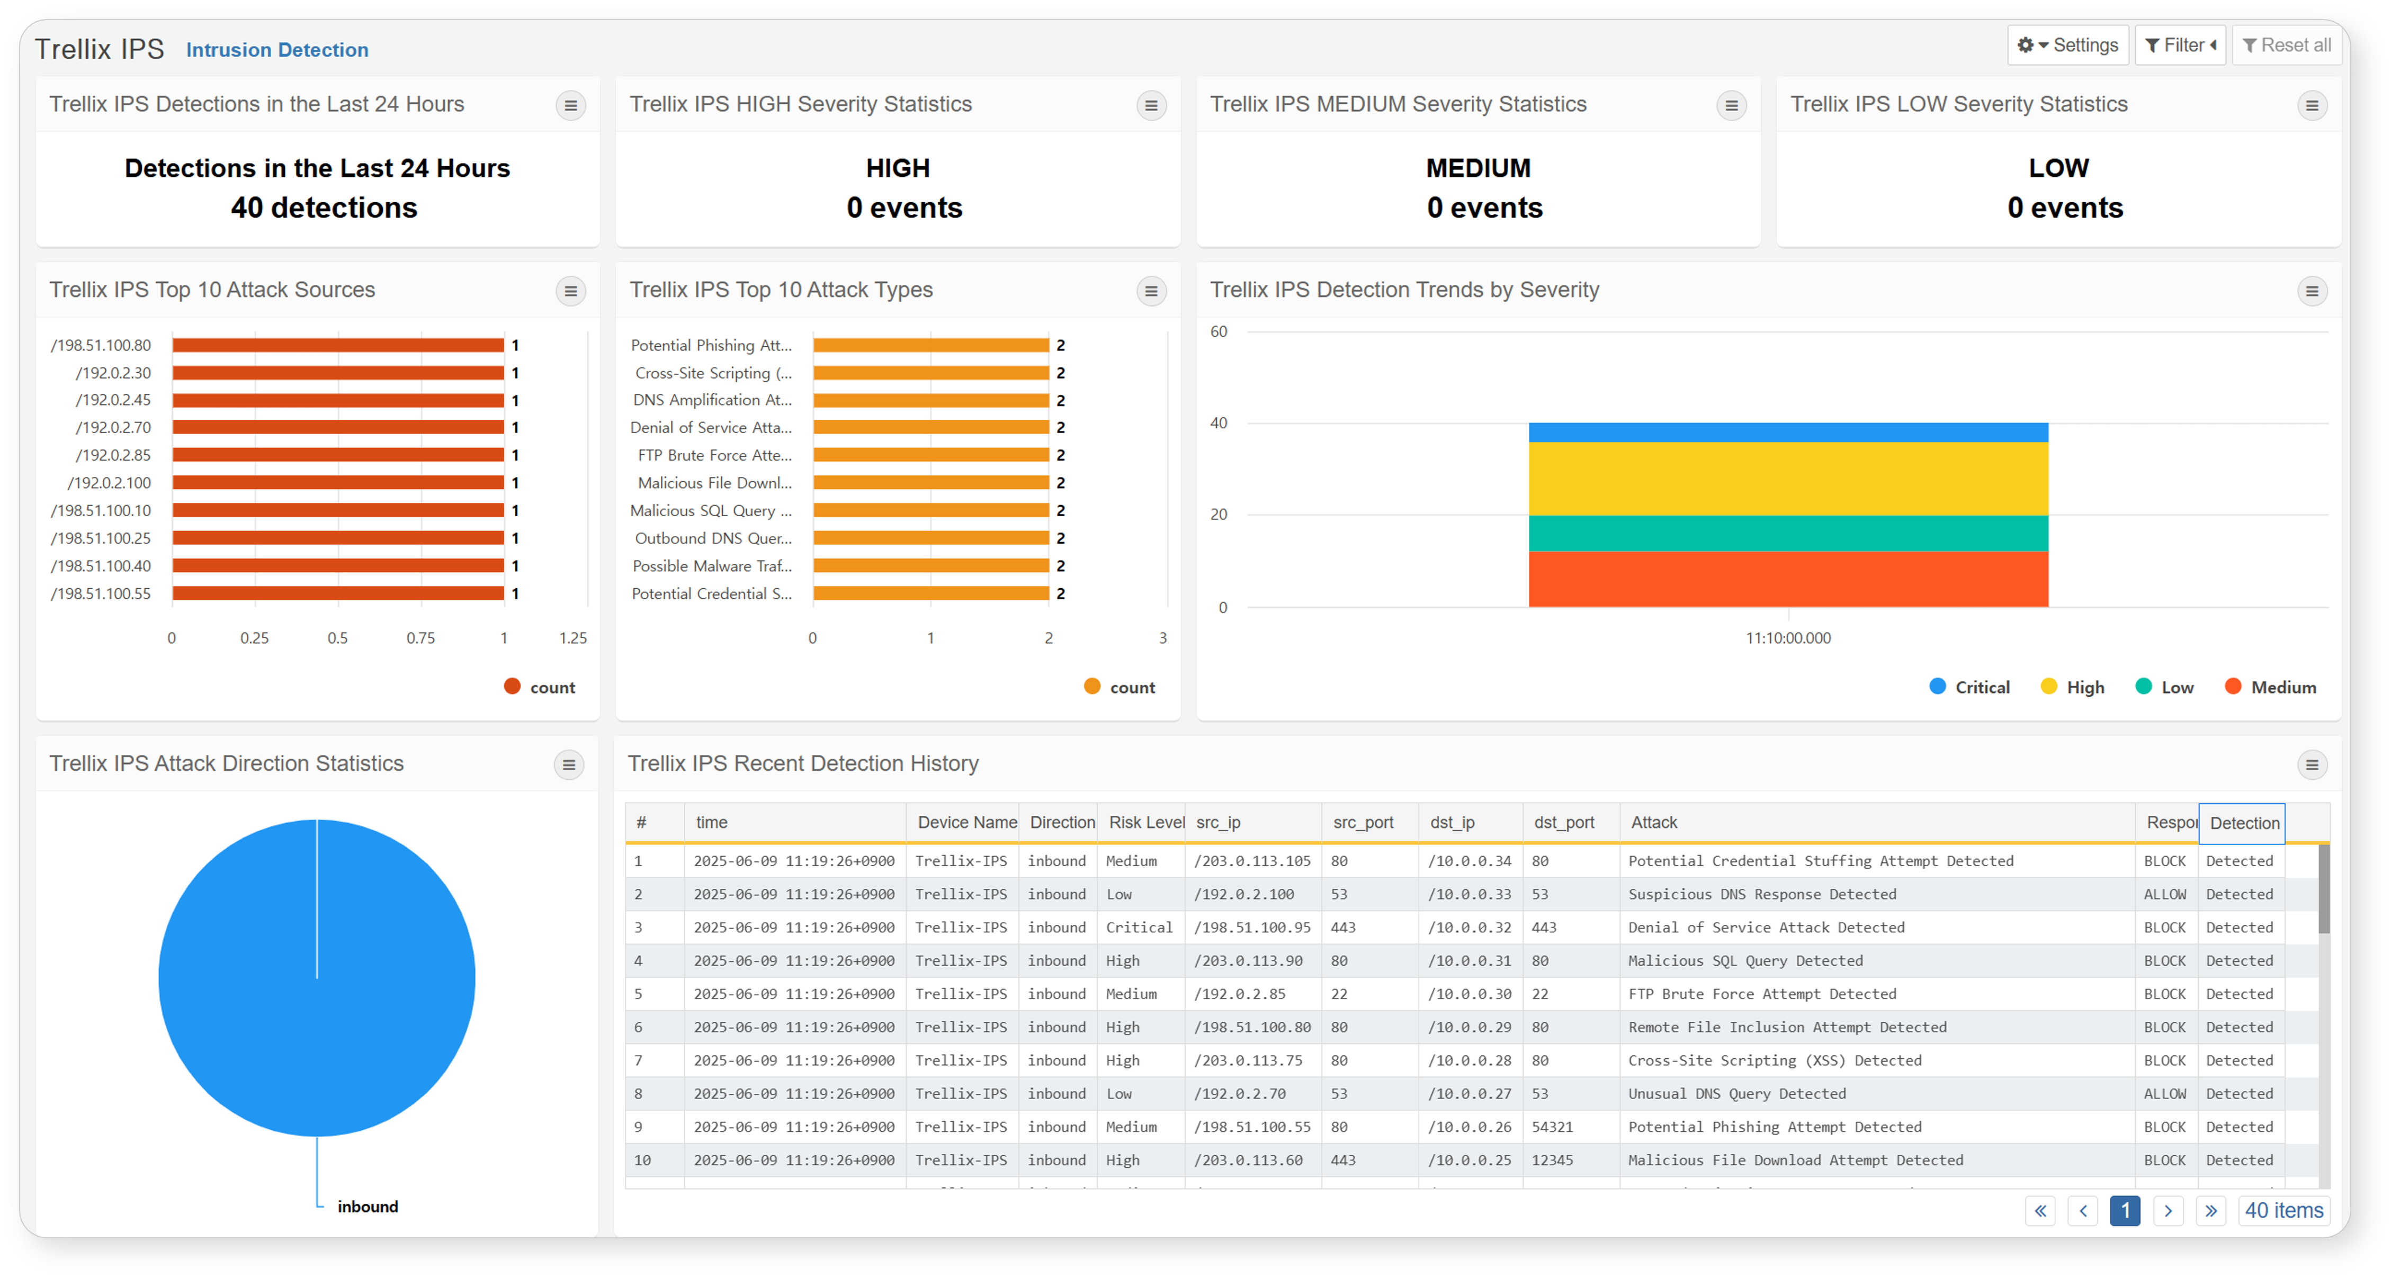Screen dimensions: 2391x1278
Task: Go to the next page of results
Action: [x=2168, y=1210]
